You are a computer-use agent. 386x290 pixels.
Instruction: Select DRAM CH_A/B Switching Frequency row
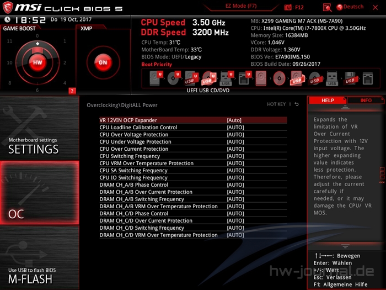click(193, 199)
